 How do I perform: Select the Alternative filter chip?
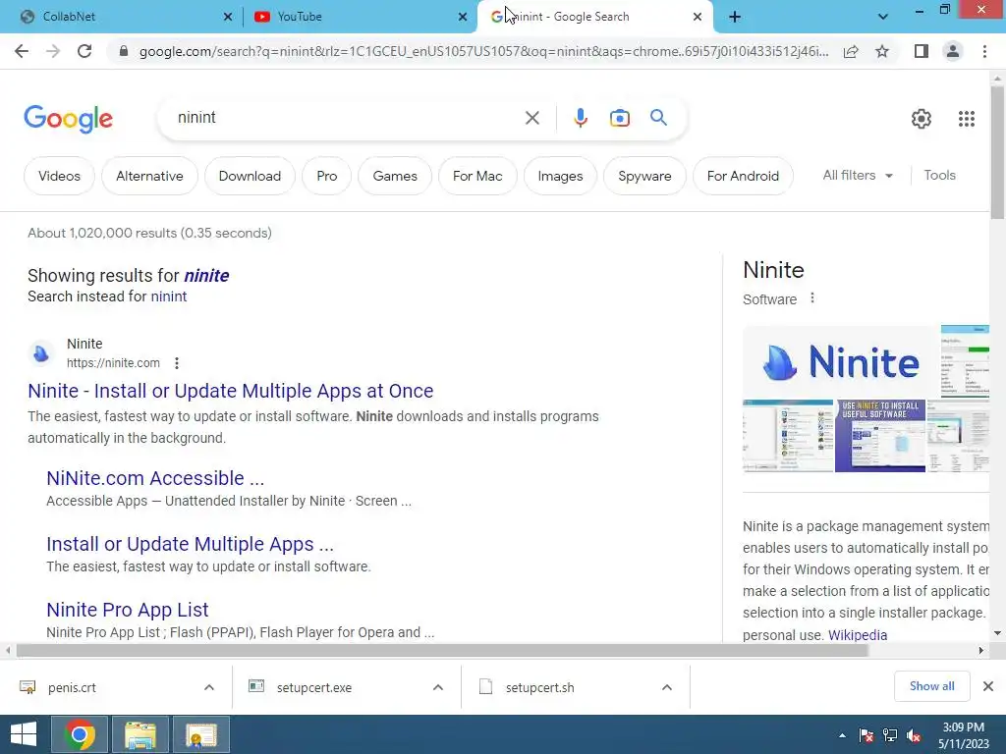[x=149, y=176]
